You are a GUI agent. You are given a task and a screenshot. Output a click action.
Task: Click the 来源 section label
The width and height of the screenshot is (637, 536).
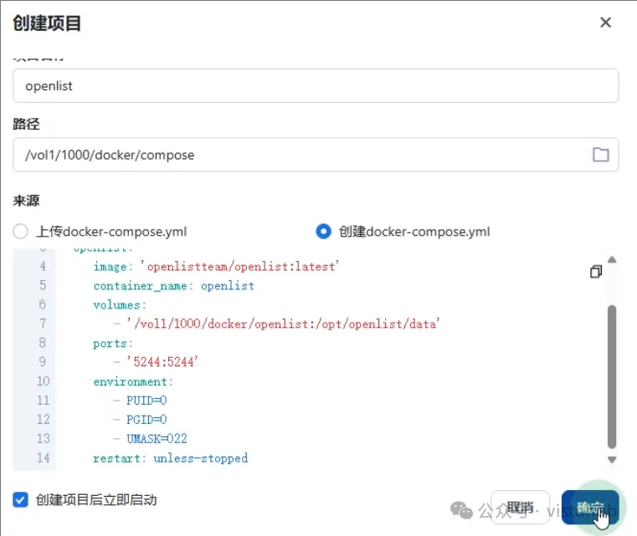click(26, 201)
